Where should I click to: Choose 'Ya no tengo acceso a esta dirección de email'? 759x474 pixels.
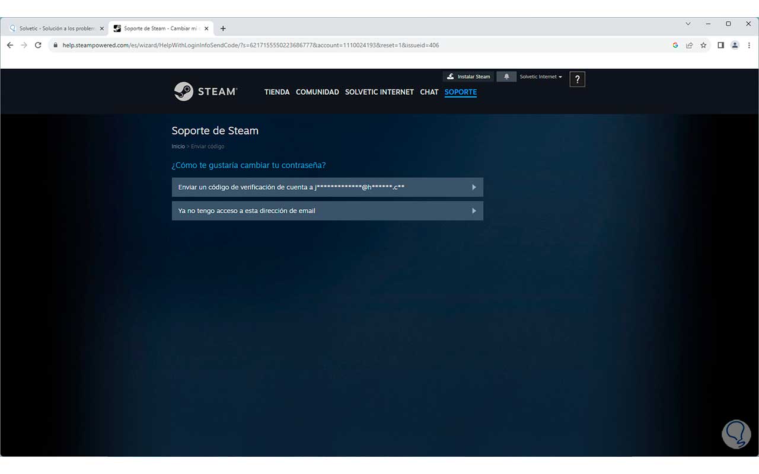coord(327,211)
